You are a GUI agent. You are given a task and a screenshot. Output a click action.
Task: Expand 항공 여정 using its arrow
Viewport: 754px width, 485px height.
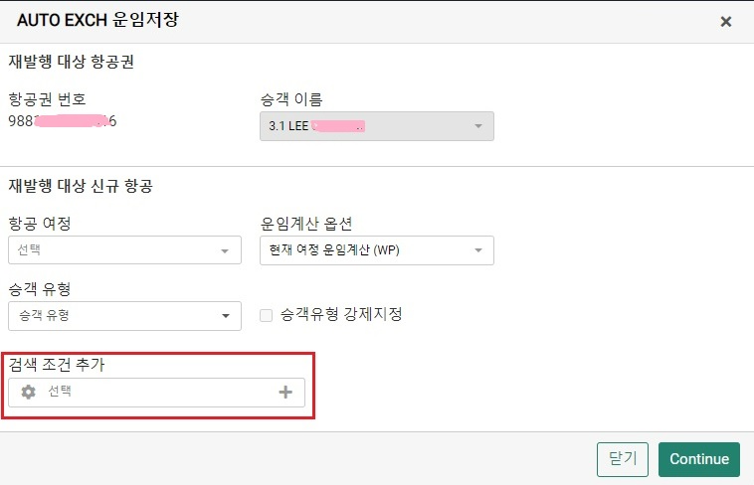click(225, 250)
